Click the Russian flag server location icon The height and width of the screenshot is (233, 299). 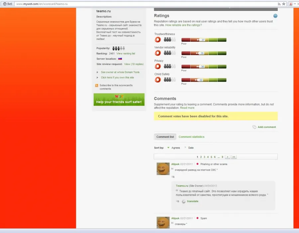[120, 59]
